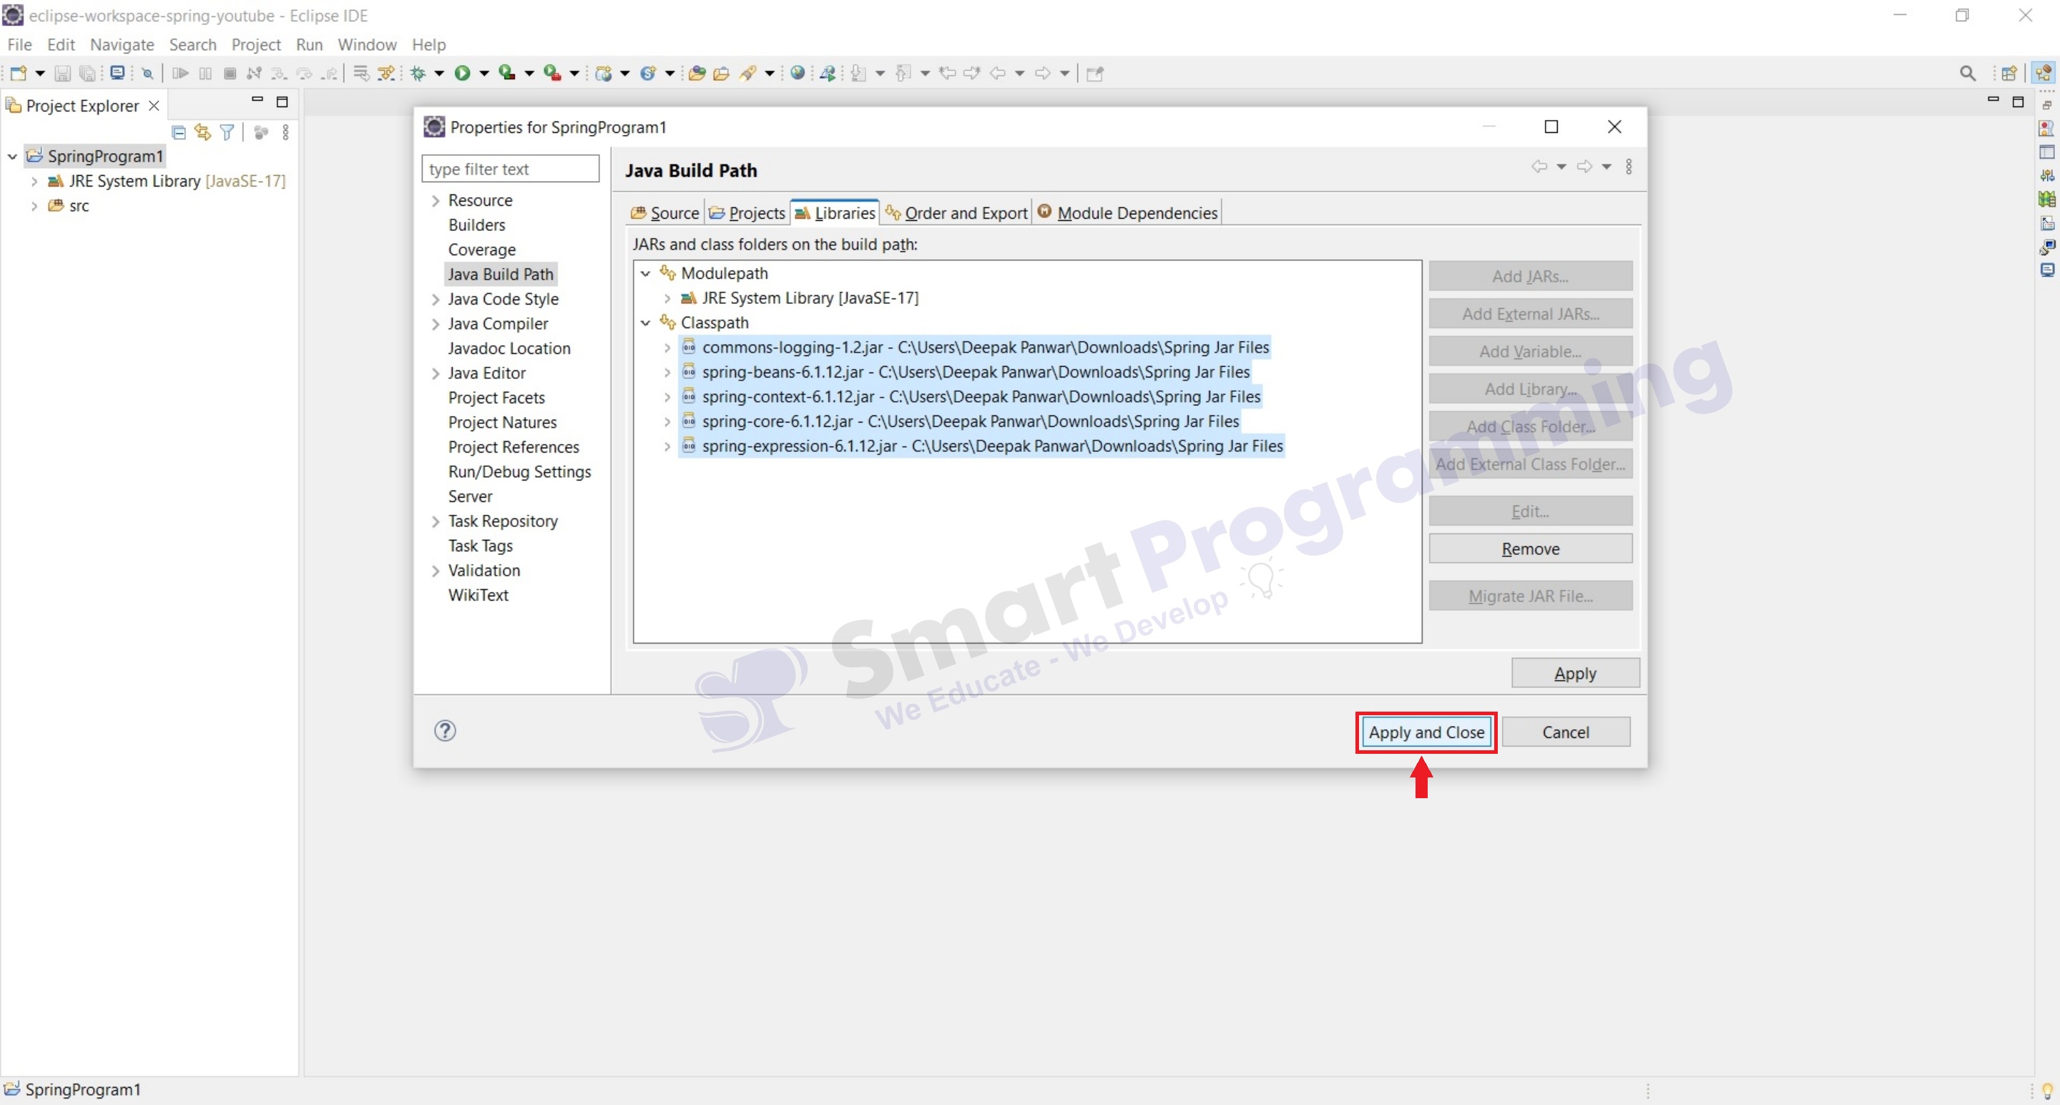Click the Apply and Close button
The height and width of the screenshot is (1105, 2060).
click(1426, 732)
